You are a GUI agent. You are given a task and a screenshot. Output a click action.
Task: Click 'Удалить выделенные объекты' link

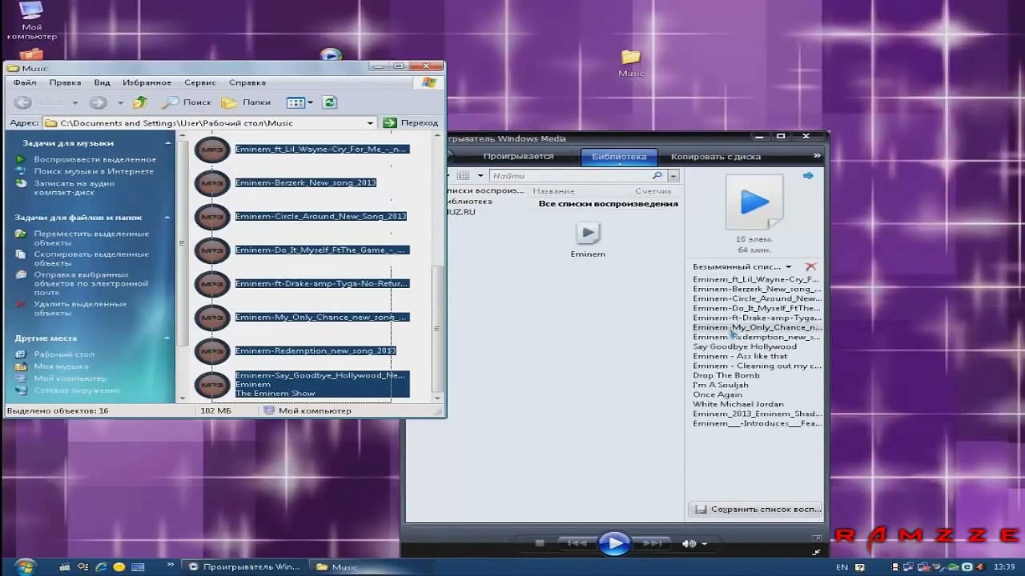coord(80,309)
